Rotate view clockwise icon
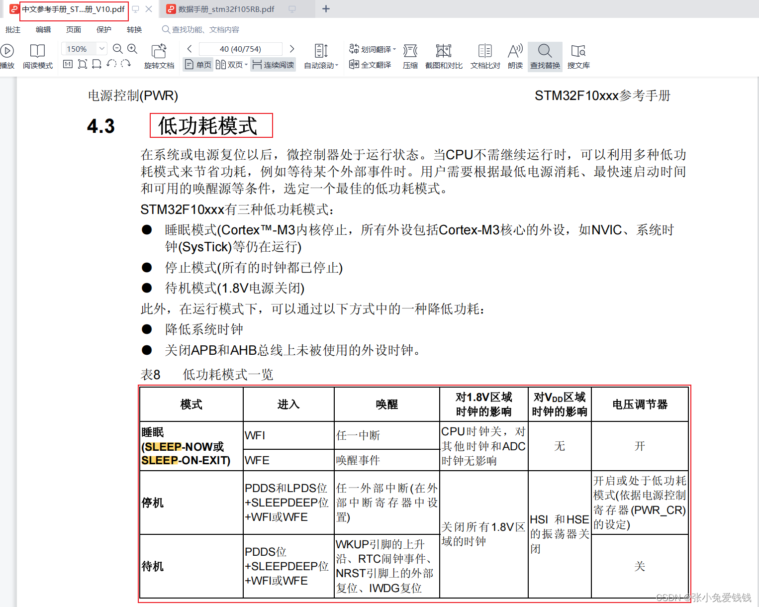 click(x=126, y=64)
